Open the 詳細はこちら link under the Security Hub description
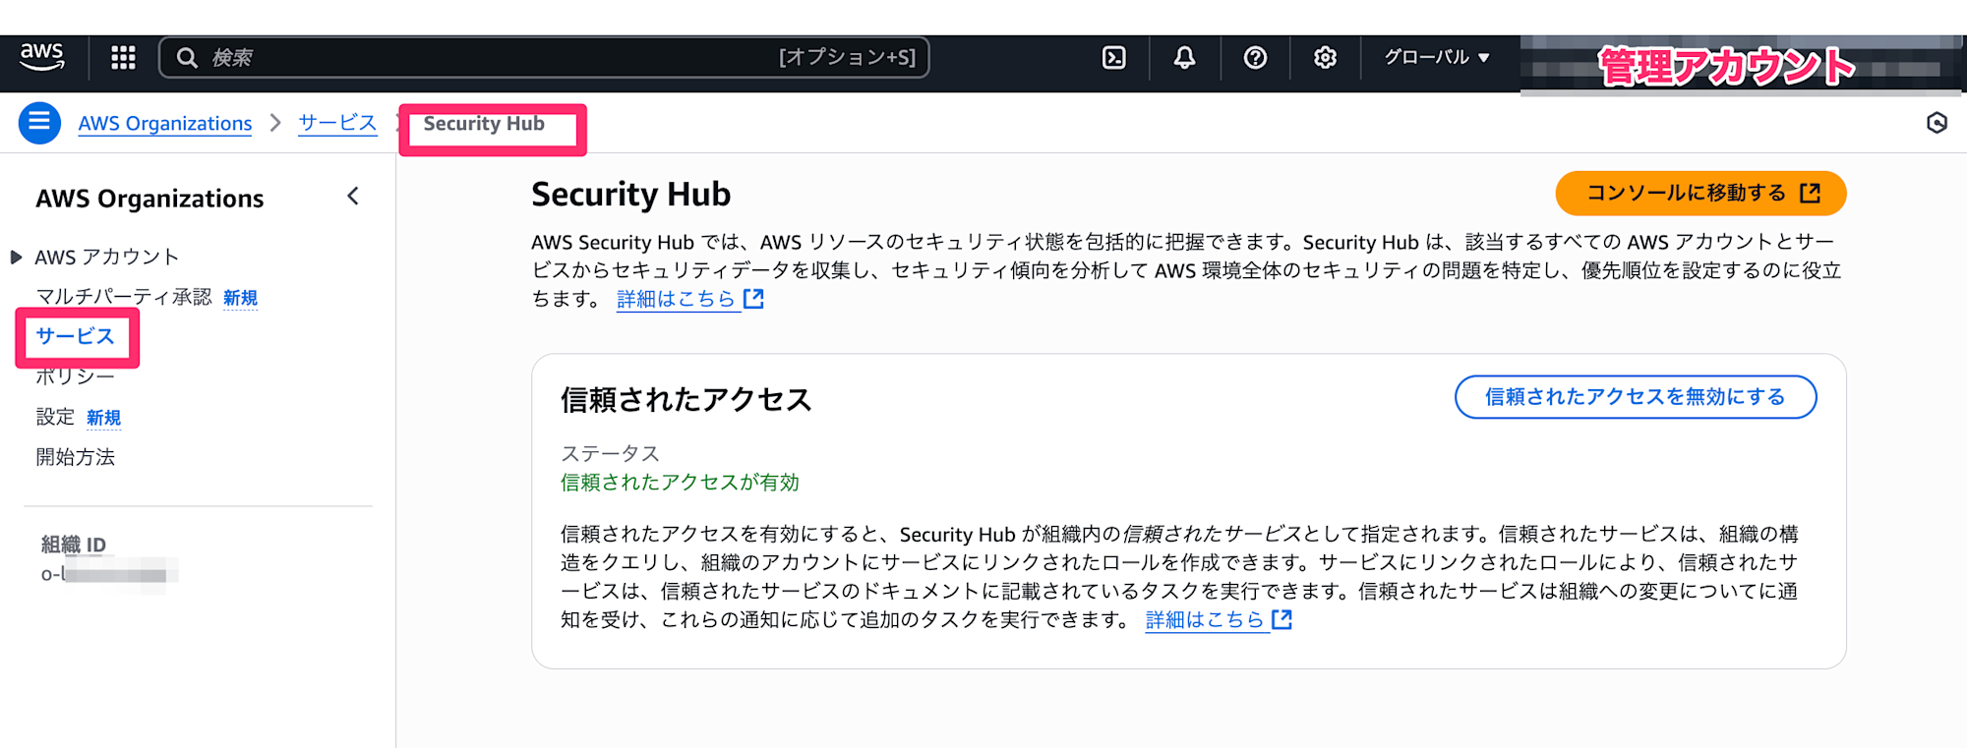 coord(690,299)
